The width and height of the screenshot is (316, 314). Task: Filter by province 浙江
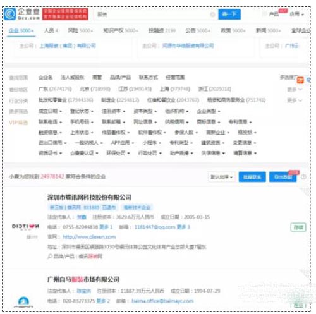click(x=215, y=89)
